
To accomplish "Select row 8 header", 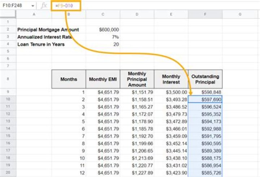I will (x=8, y=79).
